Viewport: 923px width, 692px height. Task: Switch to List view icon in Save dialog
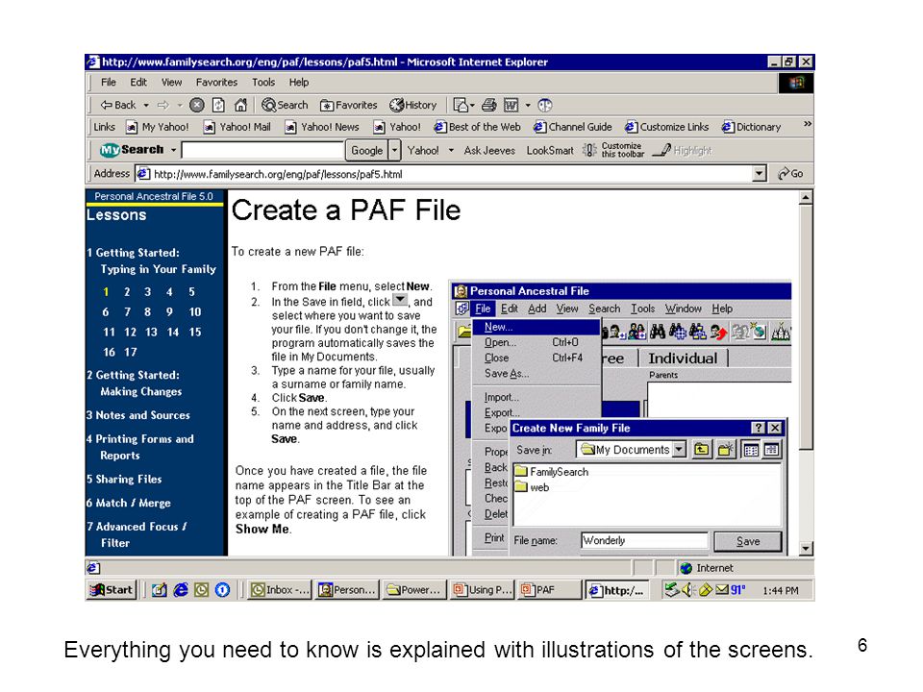(751, 450)
